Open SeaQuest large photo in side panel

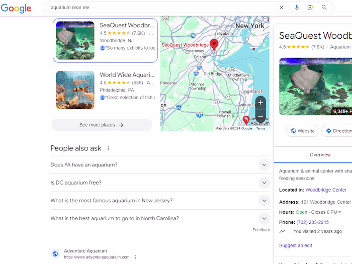click(316, 86)
